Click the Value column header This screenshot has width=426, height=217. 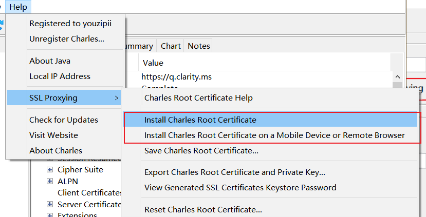(x=265, y=63)
